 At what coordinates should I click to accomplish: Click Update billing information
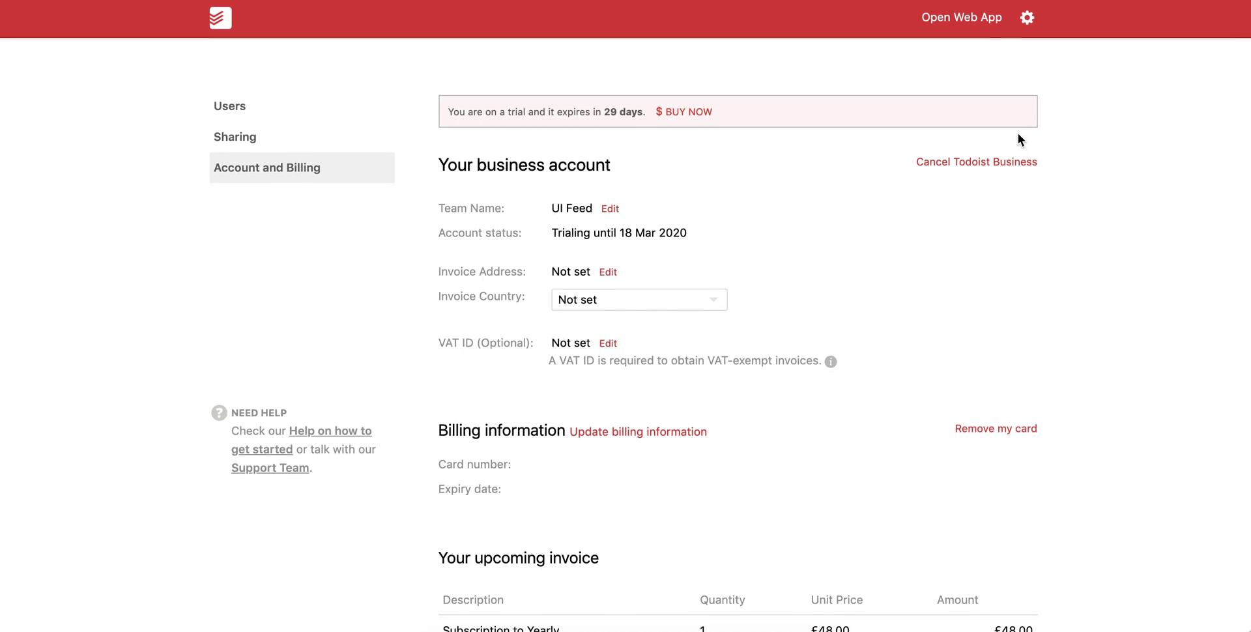(x=638, y=432)
